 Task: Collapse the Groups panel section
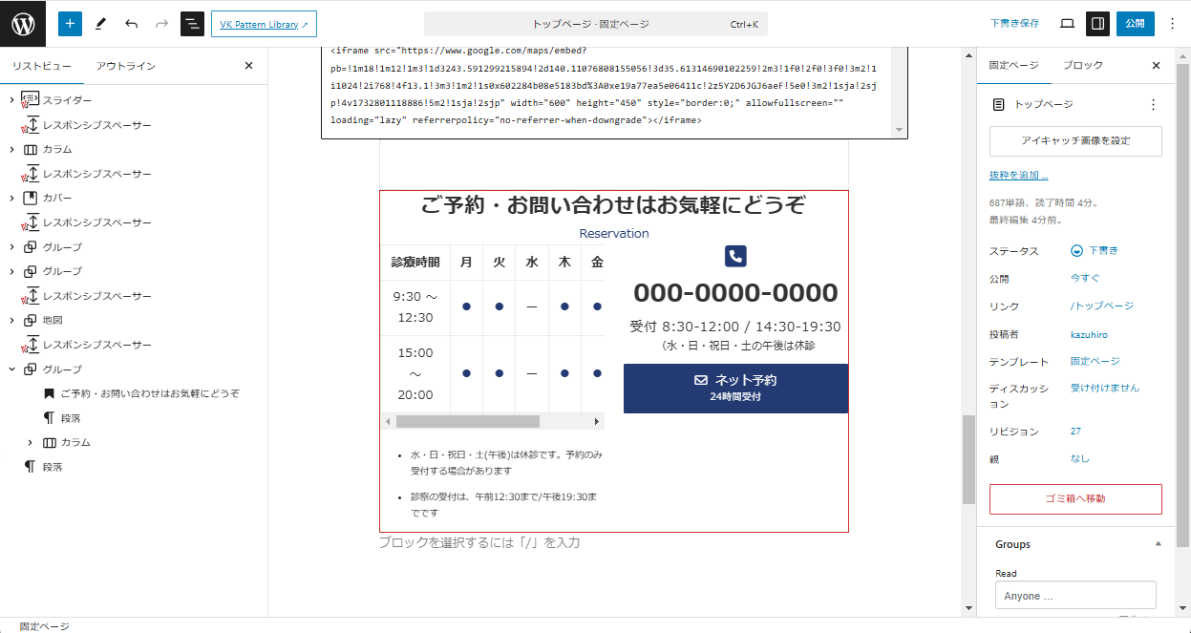click(1158, 544)
